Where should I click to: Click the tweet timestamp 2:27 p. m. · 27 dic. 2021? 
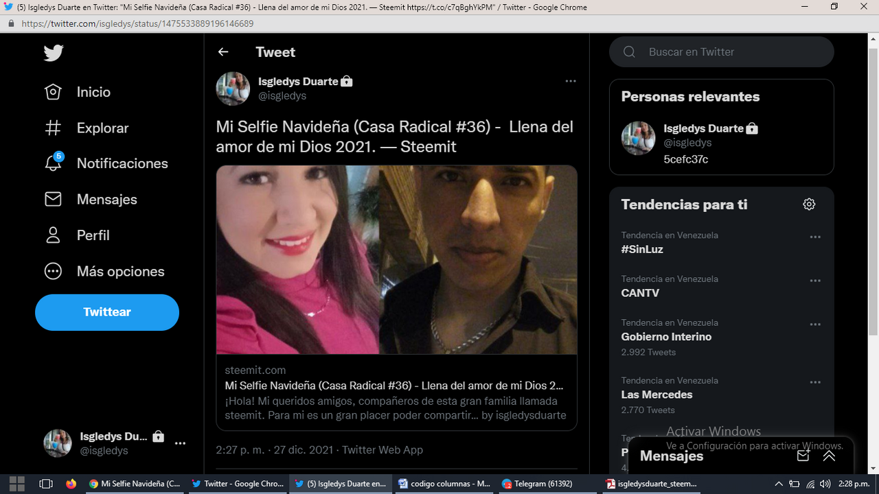pos(275,450)
